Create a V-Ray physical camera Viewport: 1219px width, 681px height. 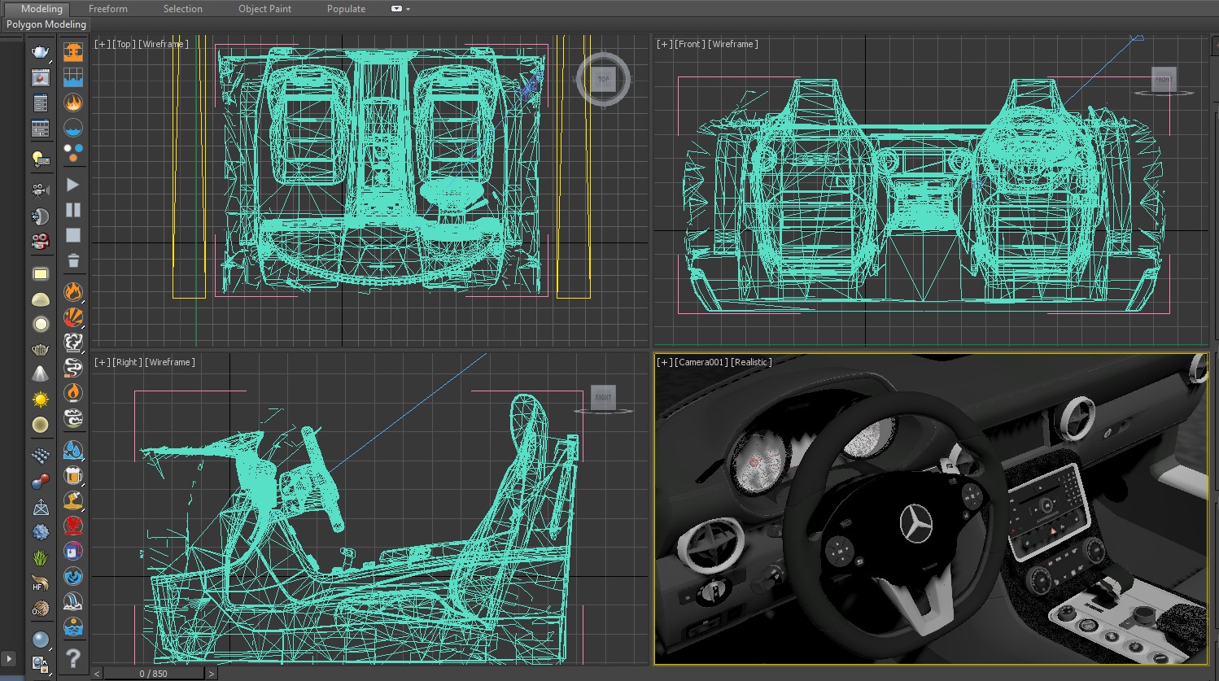click(41, 190)
